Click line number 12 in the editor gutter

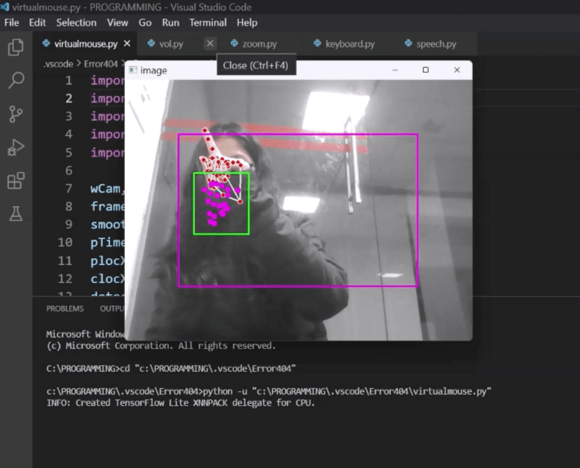click(65, 279)
